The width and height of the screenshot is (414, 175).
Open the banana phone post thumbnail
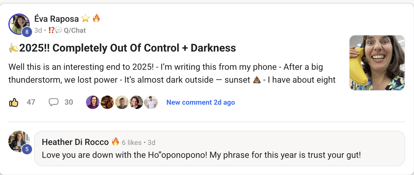point(377,63)
